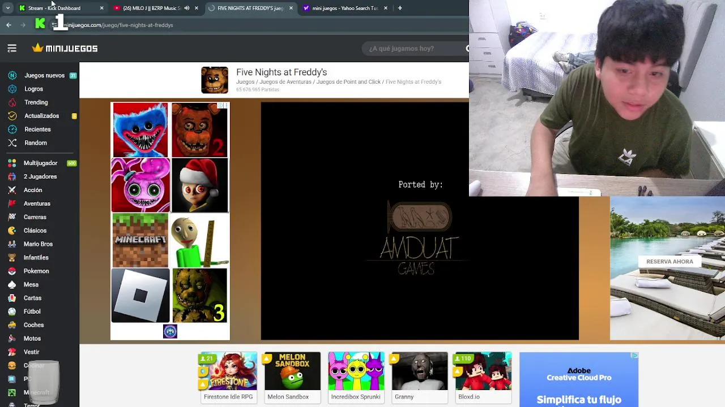Screen dimensions: 725x407
Task: Click the Mario Bros category icon
Action: click(12, 244)
